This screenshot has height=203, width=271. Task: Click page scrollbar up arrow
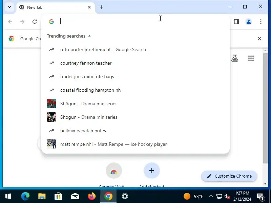265,50
